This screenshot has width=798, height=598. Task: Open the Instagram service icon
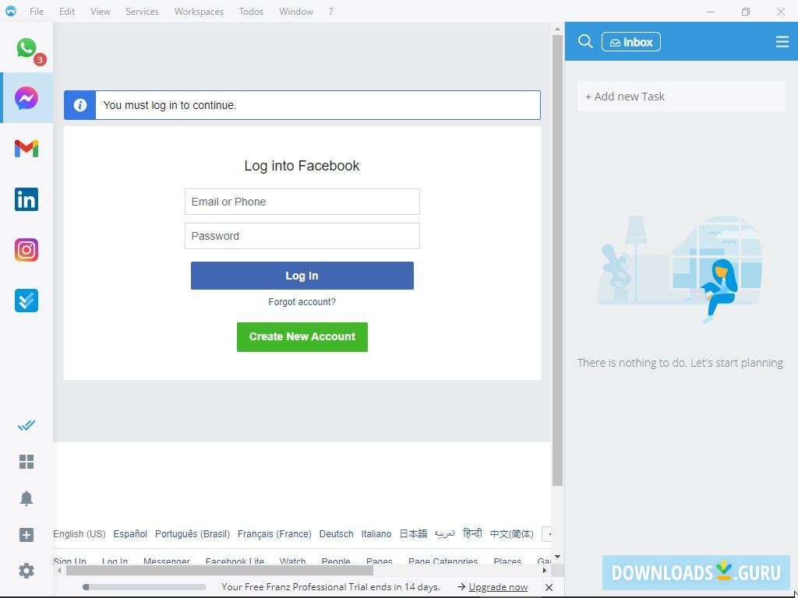point(26,250)
